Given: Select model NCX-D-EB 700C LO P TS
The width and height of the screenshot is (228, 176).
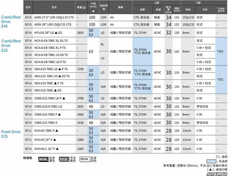Looking at the screenshot, I should coord(50,62).
